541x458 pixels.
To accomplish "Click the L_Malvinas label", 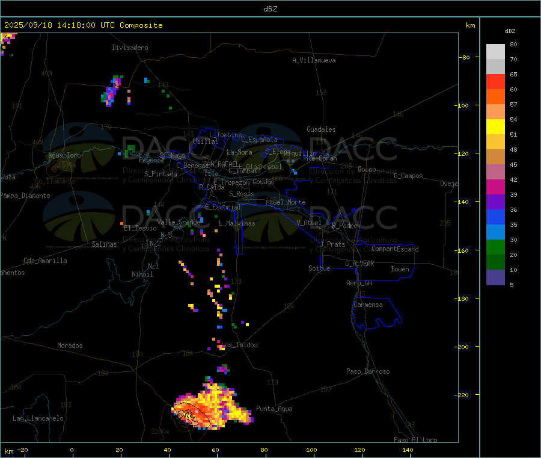I will (237, 223).
